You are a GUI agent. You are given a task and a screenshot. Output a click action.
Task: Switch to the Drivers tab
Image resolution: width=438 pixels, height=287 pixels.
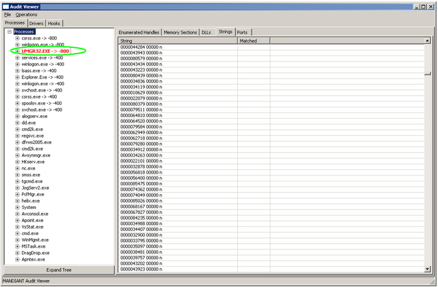36,24
